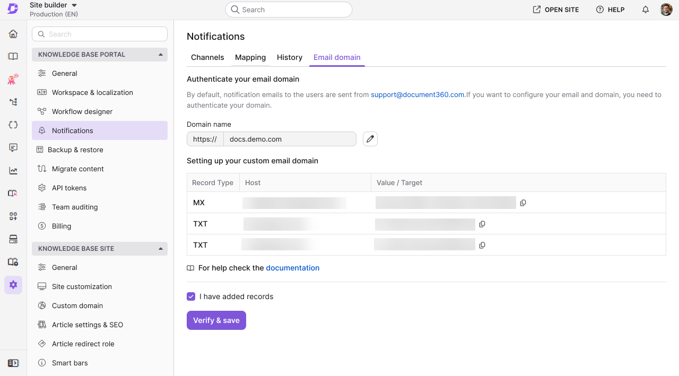
Task: Open the Analytics chart icon
Action: coord(13,171)
